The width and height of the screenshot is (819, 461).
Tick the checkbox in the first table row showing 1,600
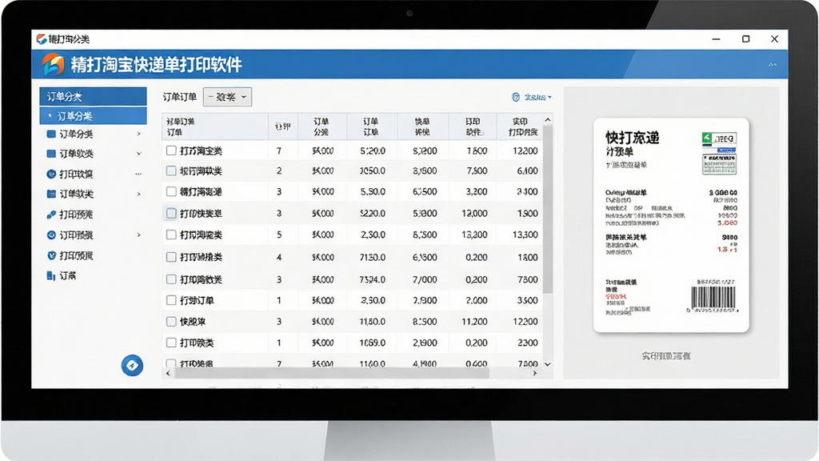(x=171, y=150)
